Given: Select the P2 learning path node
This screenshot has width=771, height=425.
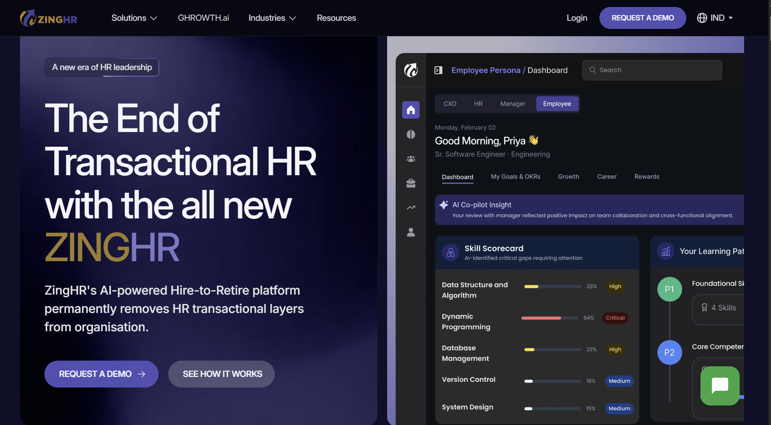Looking at the screenshot, I should [670, 352].
